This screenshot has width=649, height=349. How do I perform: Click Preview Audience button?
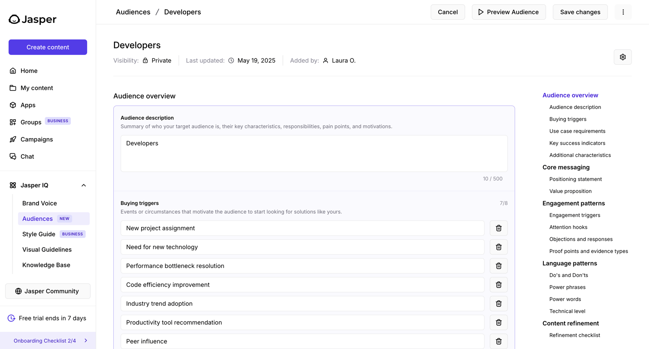coord(509,12)
